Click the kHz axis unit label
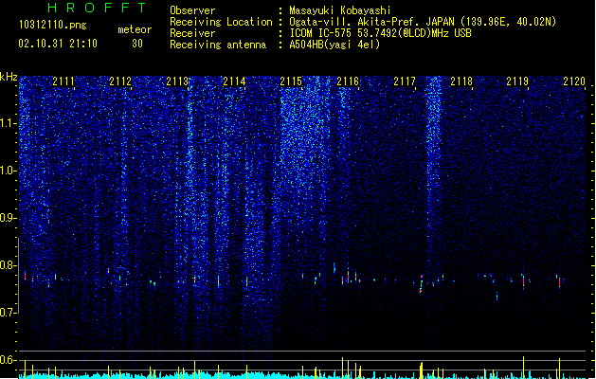Image resolution: width=596 pixels, height=379 pixels. (9, 77)
